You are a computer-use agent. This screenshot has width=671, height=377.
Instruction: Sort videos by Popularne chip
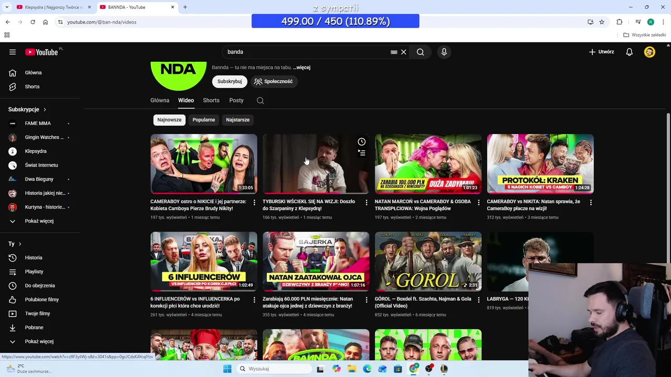(x=203, y=120)
